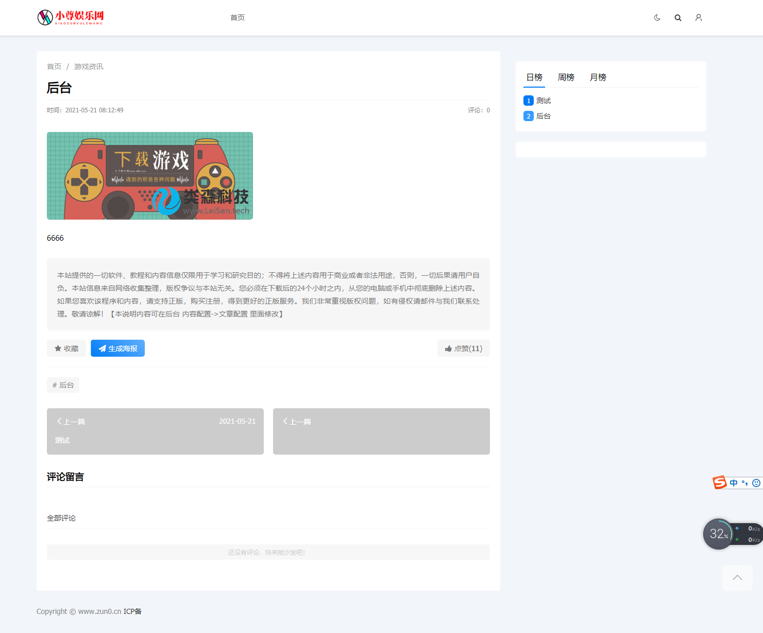Viewport: 763px width, 633px height.
Task: Switch to 月榜 ranking tab
Action: point(598,77)
